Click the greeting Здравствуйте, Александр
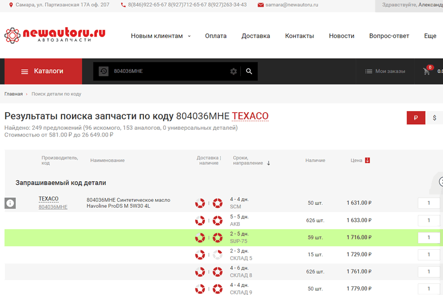 [x=412, y=5]
